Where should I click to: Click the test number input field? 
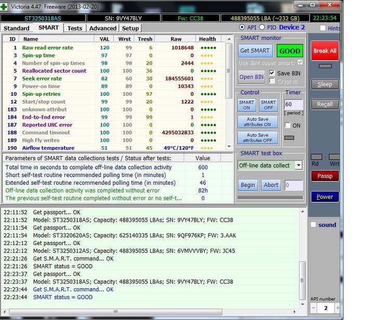(x=294, y=185)
